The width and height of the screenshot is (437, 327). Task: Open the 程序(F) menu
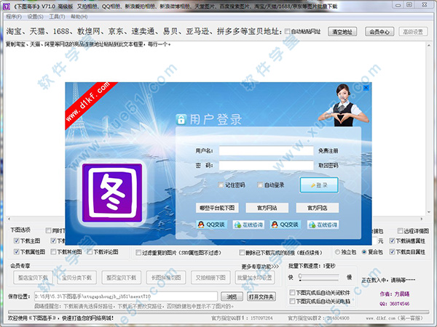14,17
